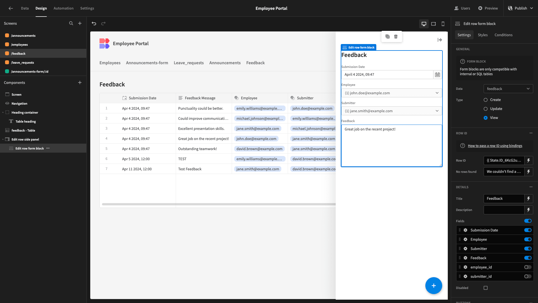Add a component with plus icon
The image size is (538, 303).
80,82
